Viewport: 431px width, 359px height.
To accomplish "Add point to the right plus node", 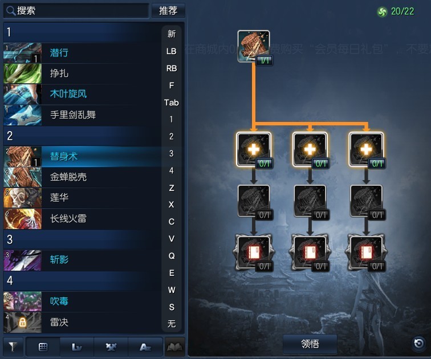I will point(366,150).
